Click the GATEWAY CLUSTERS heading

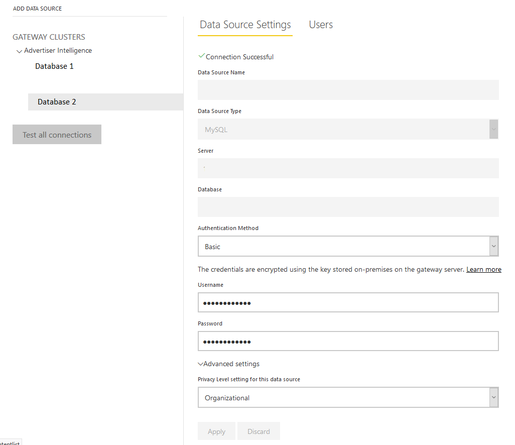[x=49, y=37]
